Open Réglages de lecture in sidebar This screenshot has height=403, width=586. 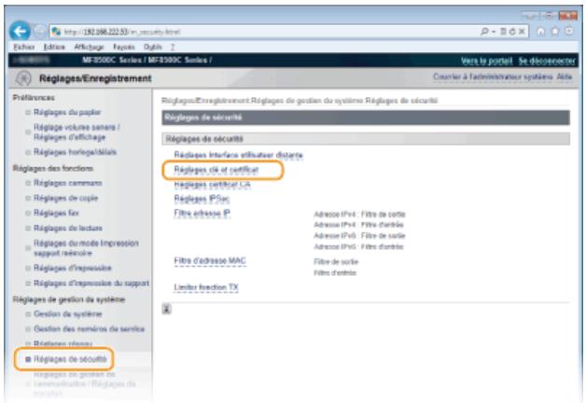coord(68,228)
